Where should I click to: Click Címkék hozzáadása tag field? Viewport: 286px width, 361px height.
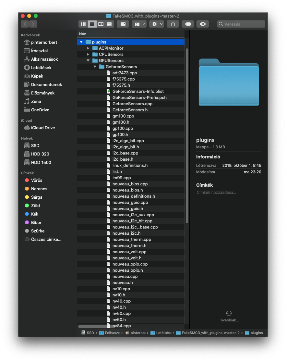point(216,193)
